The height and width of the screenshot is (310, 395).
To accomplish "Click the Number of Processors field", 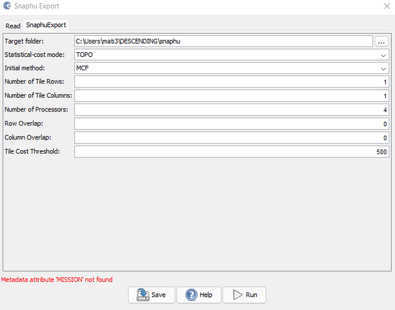I will point(231,110).
